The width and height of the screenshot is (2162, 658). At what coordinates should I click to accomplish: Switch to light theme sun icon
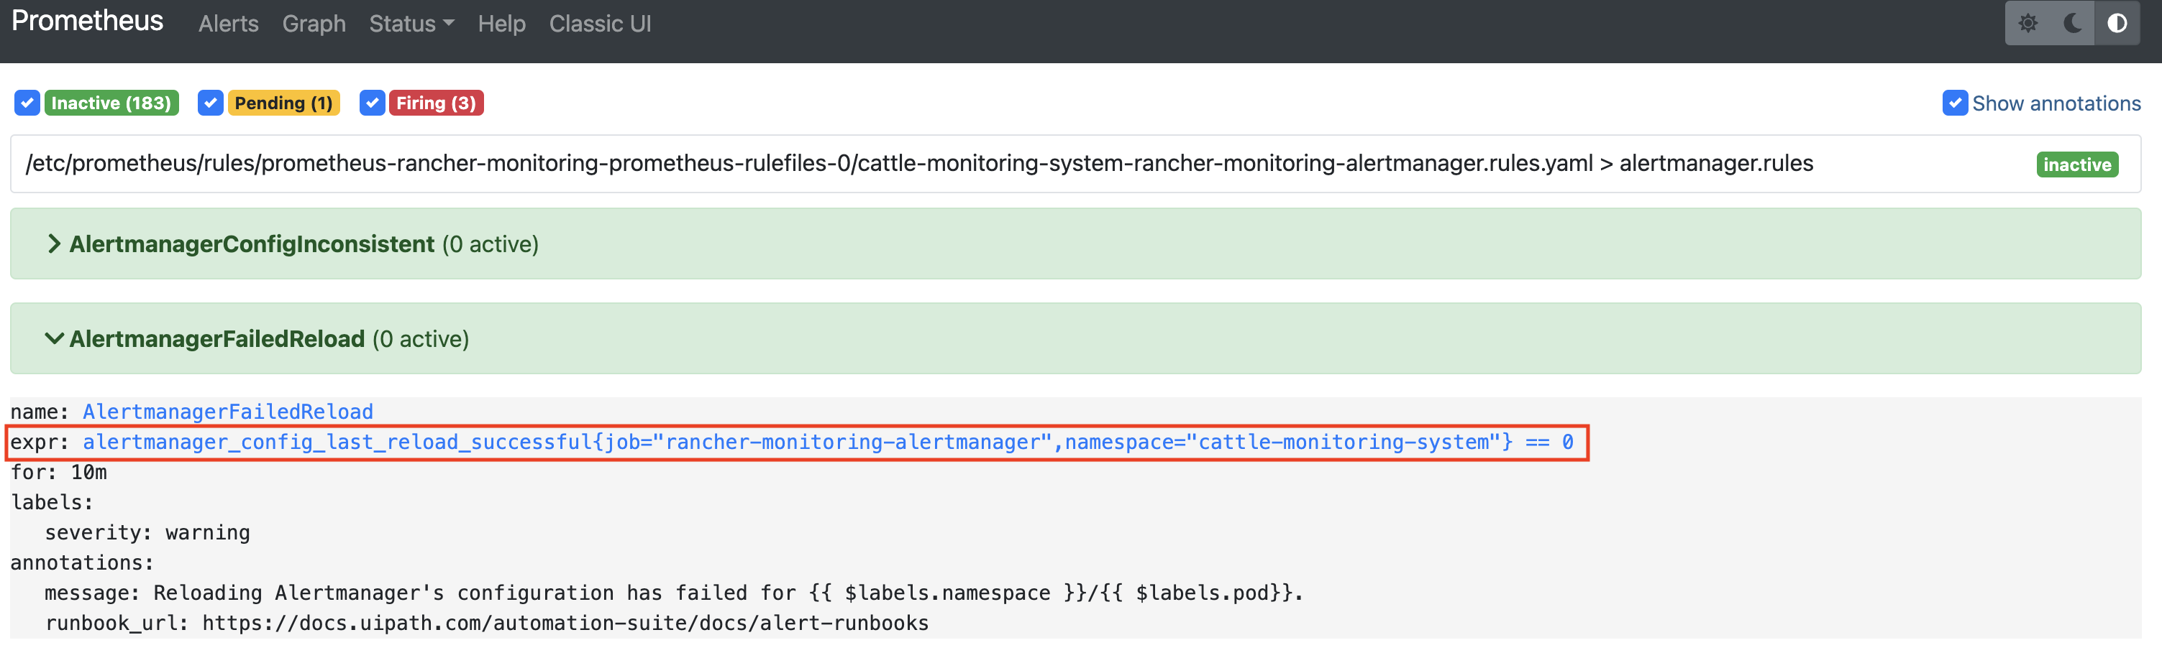tap(2028, 24)
